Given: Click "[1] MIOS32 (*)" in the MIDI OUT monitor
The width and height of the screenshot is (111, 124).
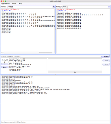Looking at the screenshot, I should (61, 11).
